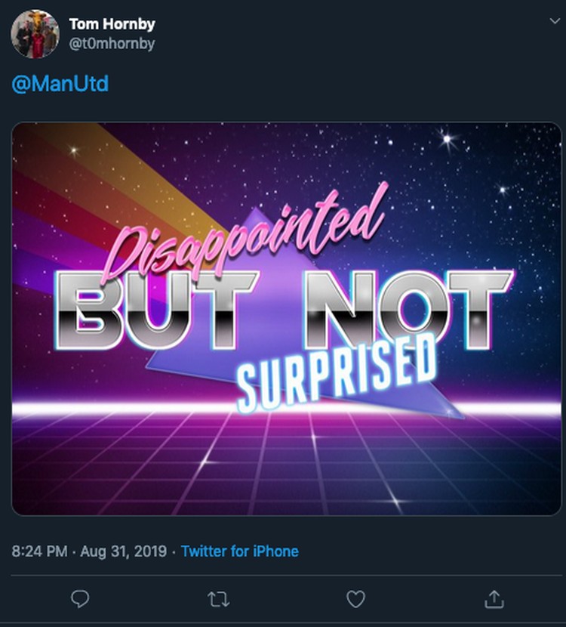Expand the tweet options chevron
Screen dimensions: 566x627
[x=555, y=21]
